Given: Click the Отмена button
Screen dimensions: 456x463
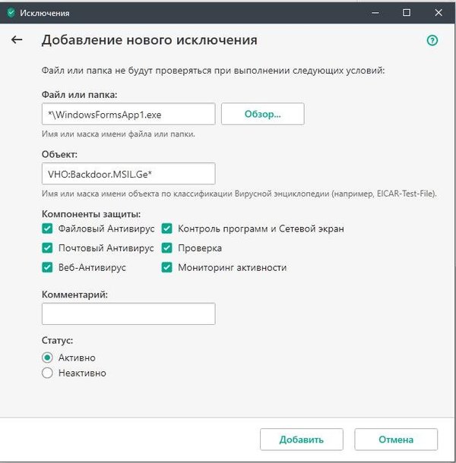Looking at the screenshot, I should tap(395, 439).
